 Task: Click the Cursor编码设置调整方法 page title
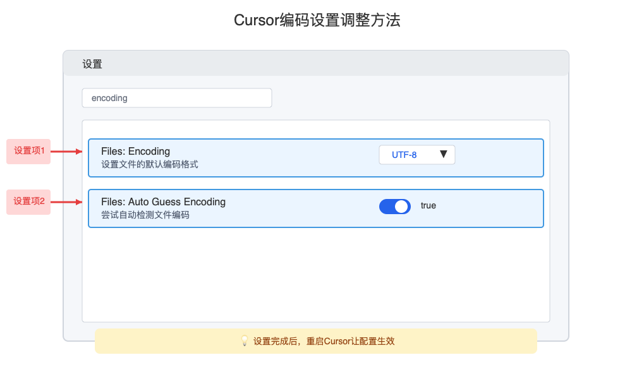(x=317, y=20)
